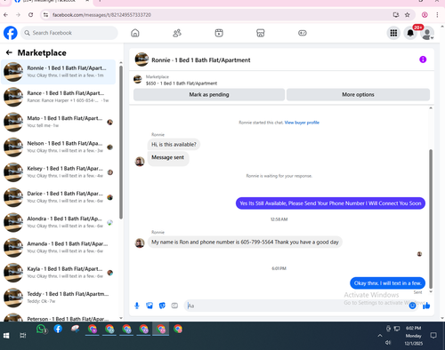445x350 pixels.
Task: Open Kelsey conversation in chat list
Action: [x=59, y=172]
